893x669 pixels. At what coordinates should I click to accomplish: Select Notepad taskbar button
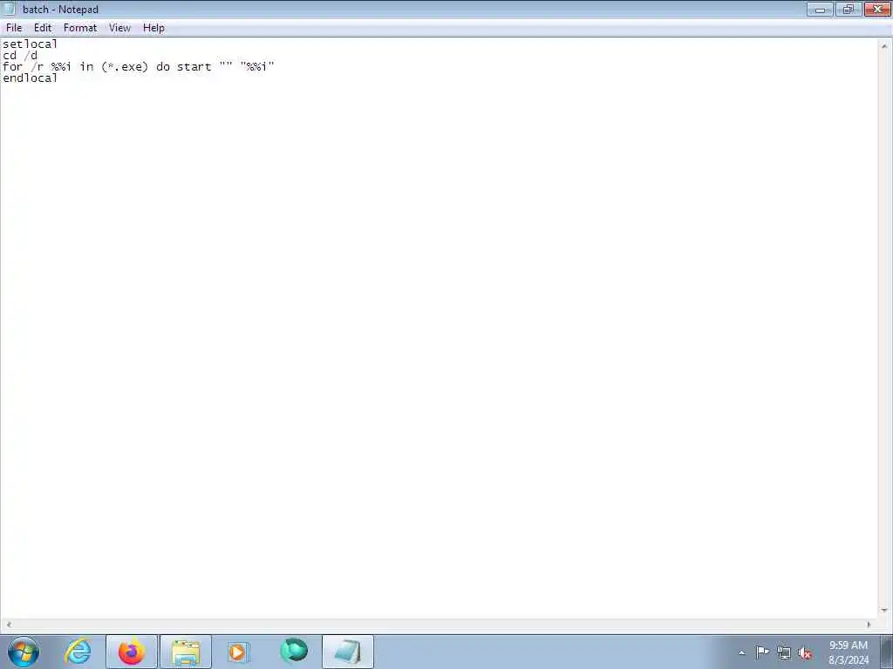coord(348,652)
